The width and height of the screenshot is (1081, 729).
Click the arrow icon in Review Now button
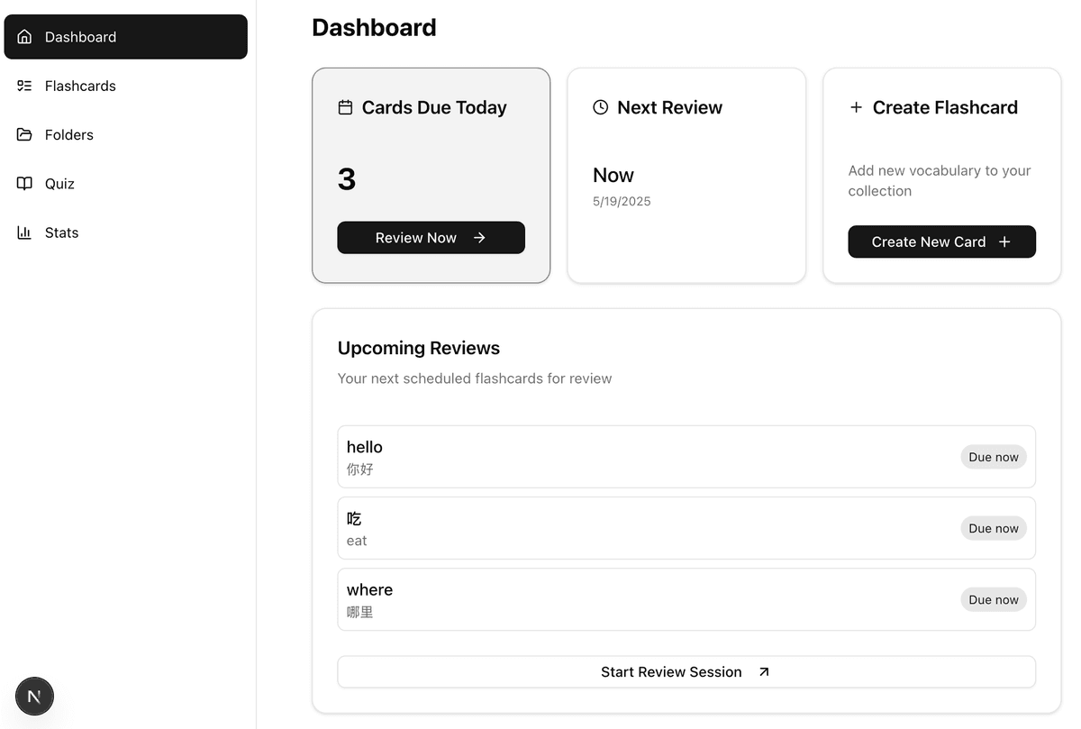click(479, 238)
